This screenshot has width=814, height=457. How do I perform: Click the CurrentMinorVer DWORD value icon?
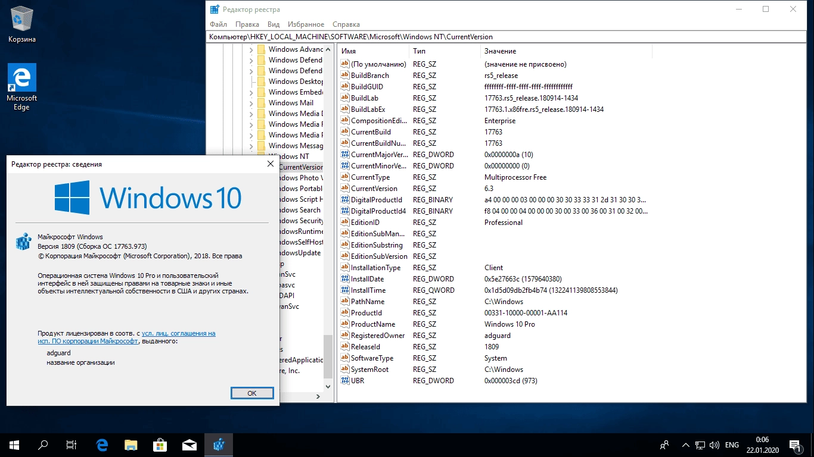point(344,166)
